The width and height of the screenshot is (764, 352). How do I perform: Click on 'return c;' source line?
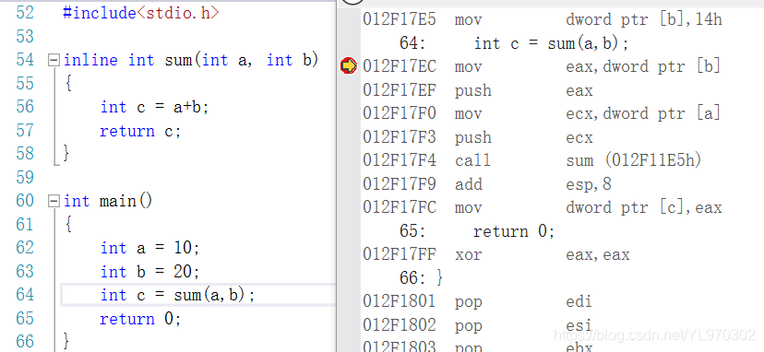[140, 131]
